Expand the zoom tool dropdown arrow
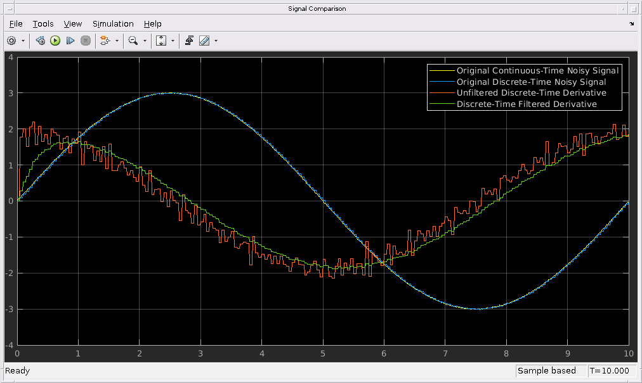Image resolution: width=642 pixels, height=383 pixels. pos(145,41)
